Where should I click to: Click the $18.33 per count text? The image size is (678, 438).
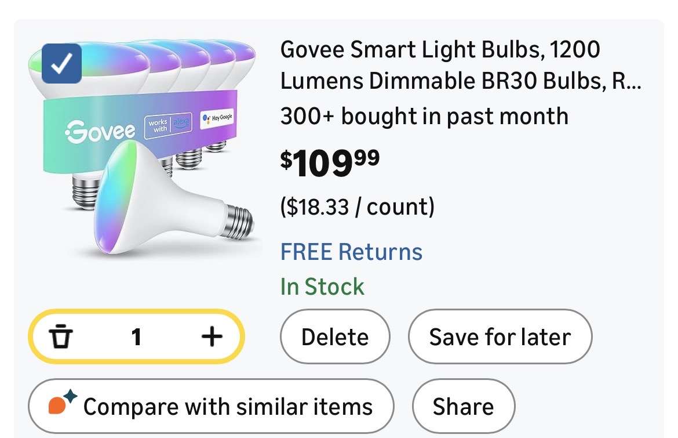pyautogui.click(x=357, y=206)
